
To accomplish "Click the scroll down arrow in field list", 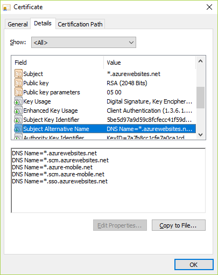I will coord(201,134).
